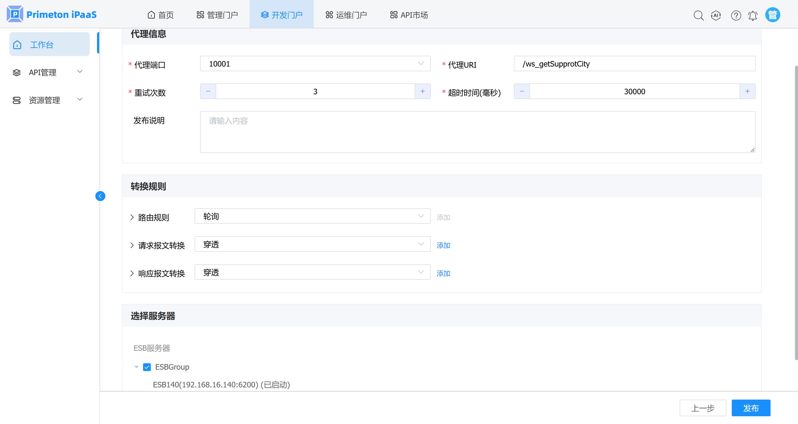Screen dimensions: 798x424
Task: Open the 响应报文转换 dropdown
Action: tap(312, 272)
